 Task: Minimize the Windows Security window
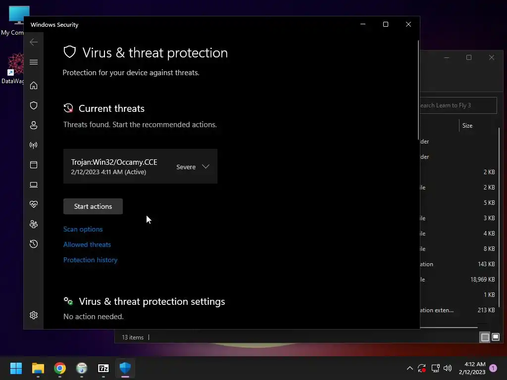coord(363,24)
